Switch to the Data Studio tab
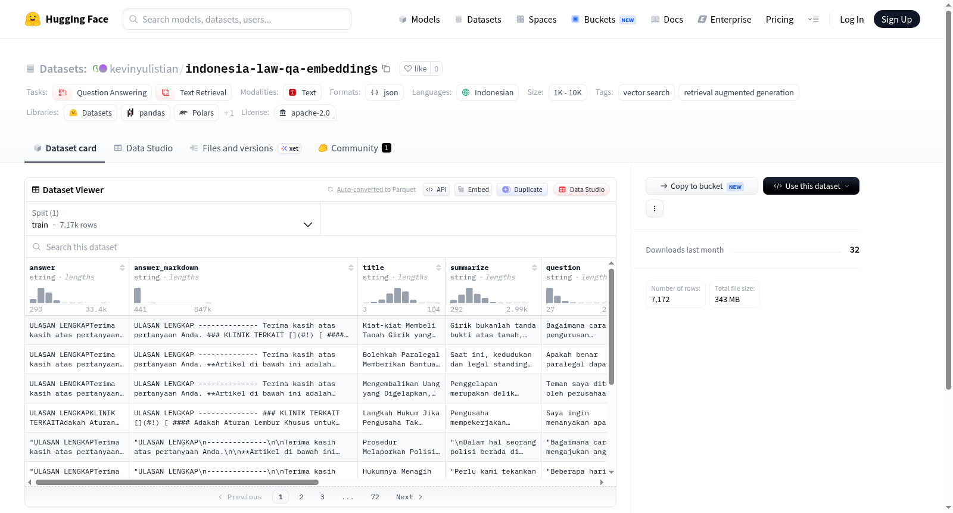This screenshot has width=953, height=513. [x=144, y=148]
